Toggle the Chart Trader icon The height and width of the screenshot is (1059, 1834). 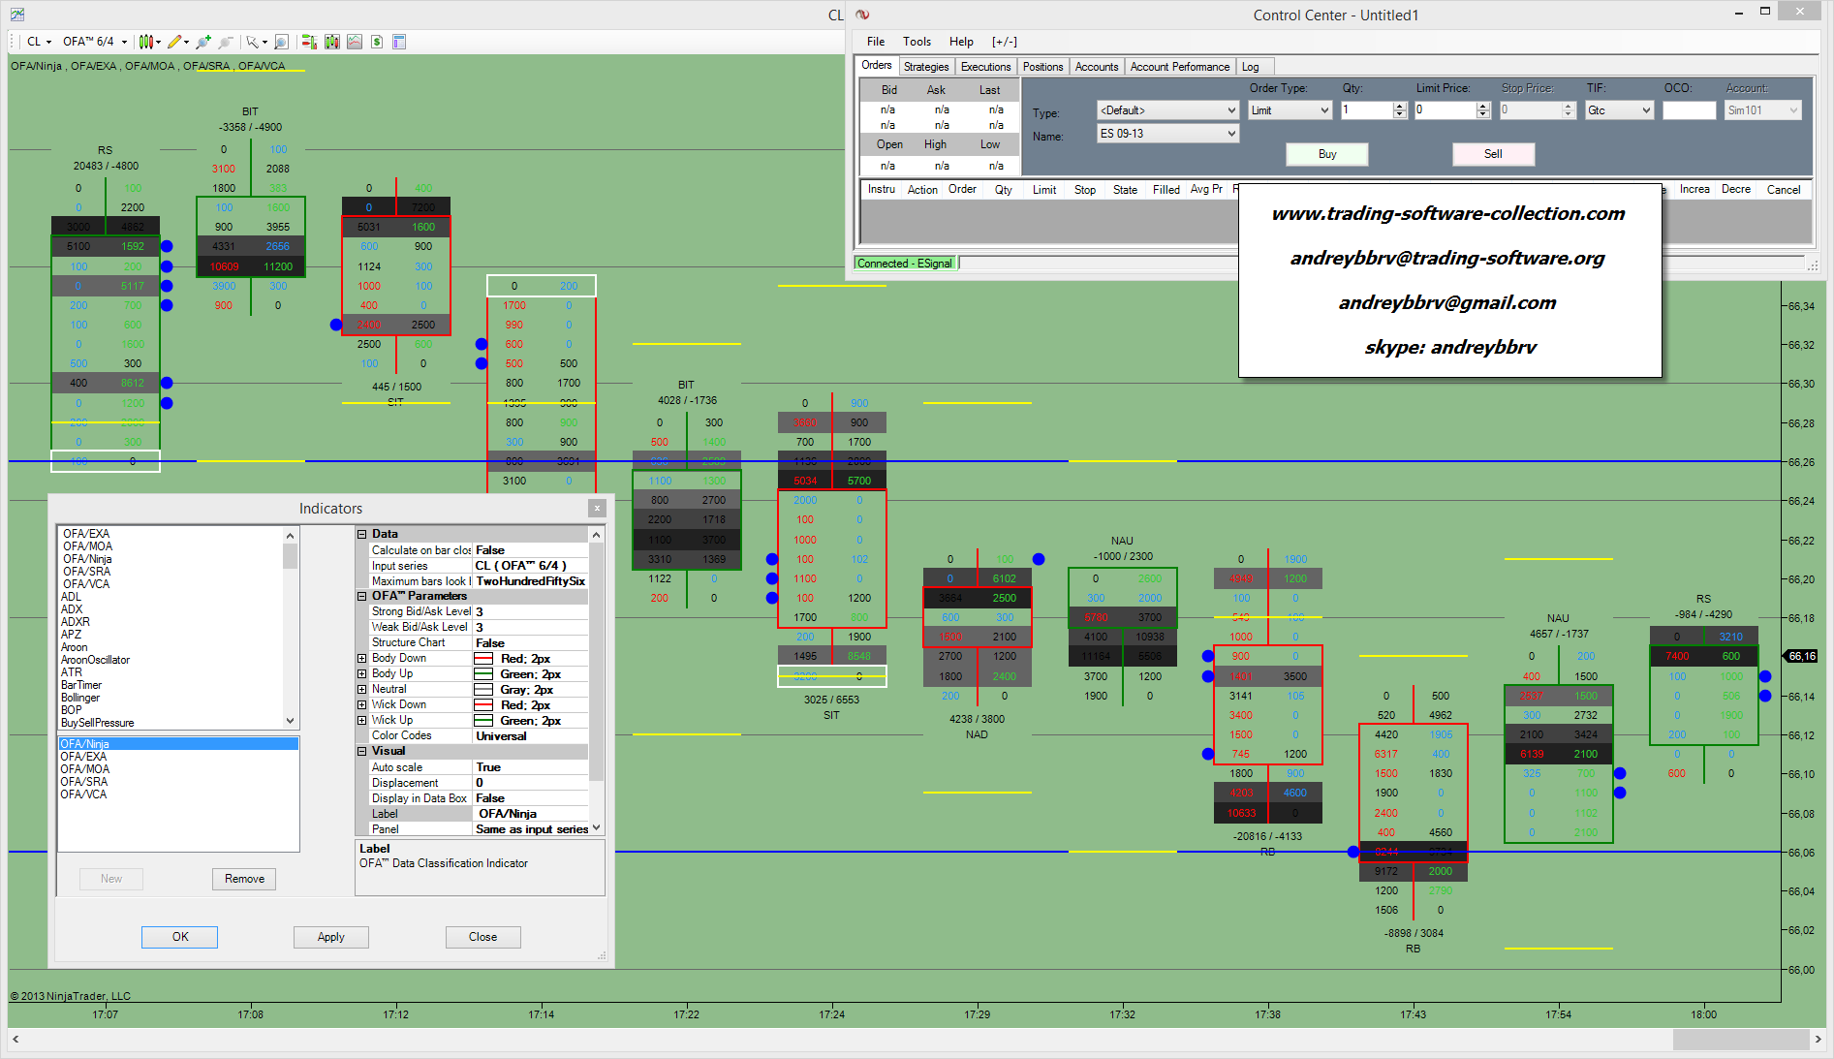coord(309,42)
